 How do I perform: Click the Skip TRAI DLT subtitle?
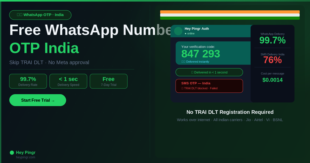click(x=49, y=62)
